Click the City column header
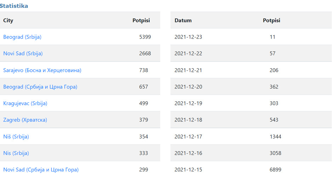Viewport: 332px width, 175px height. [8, 20]
